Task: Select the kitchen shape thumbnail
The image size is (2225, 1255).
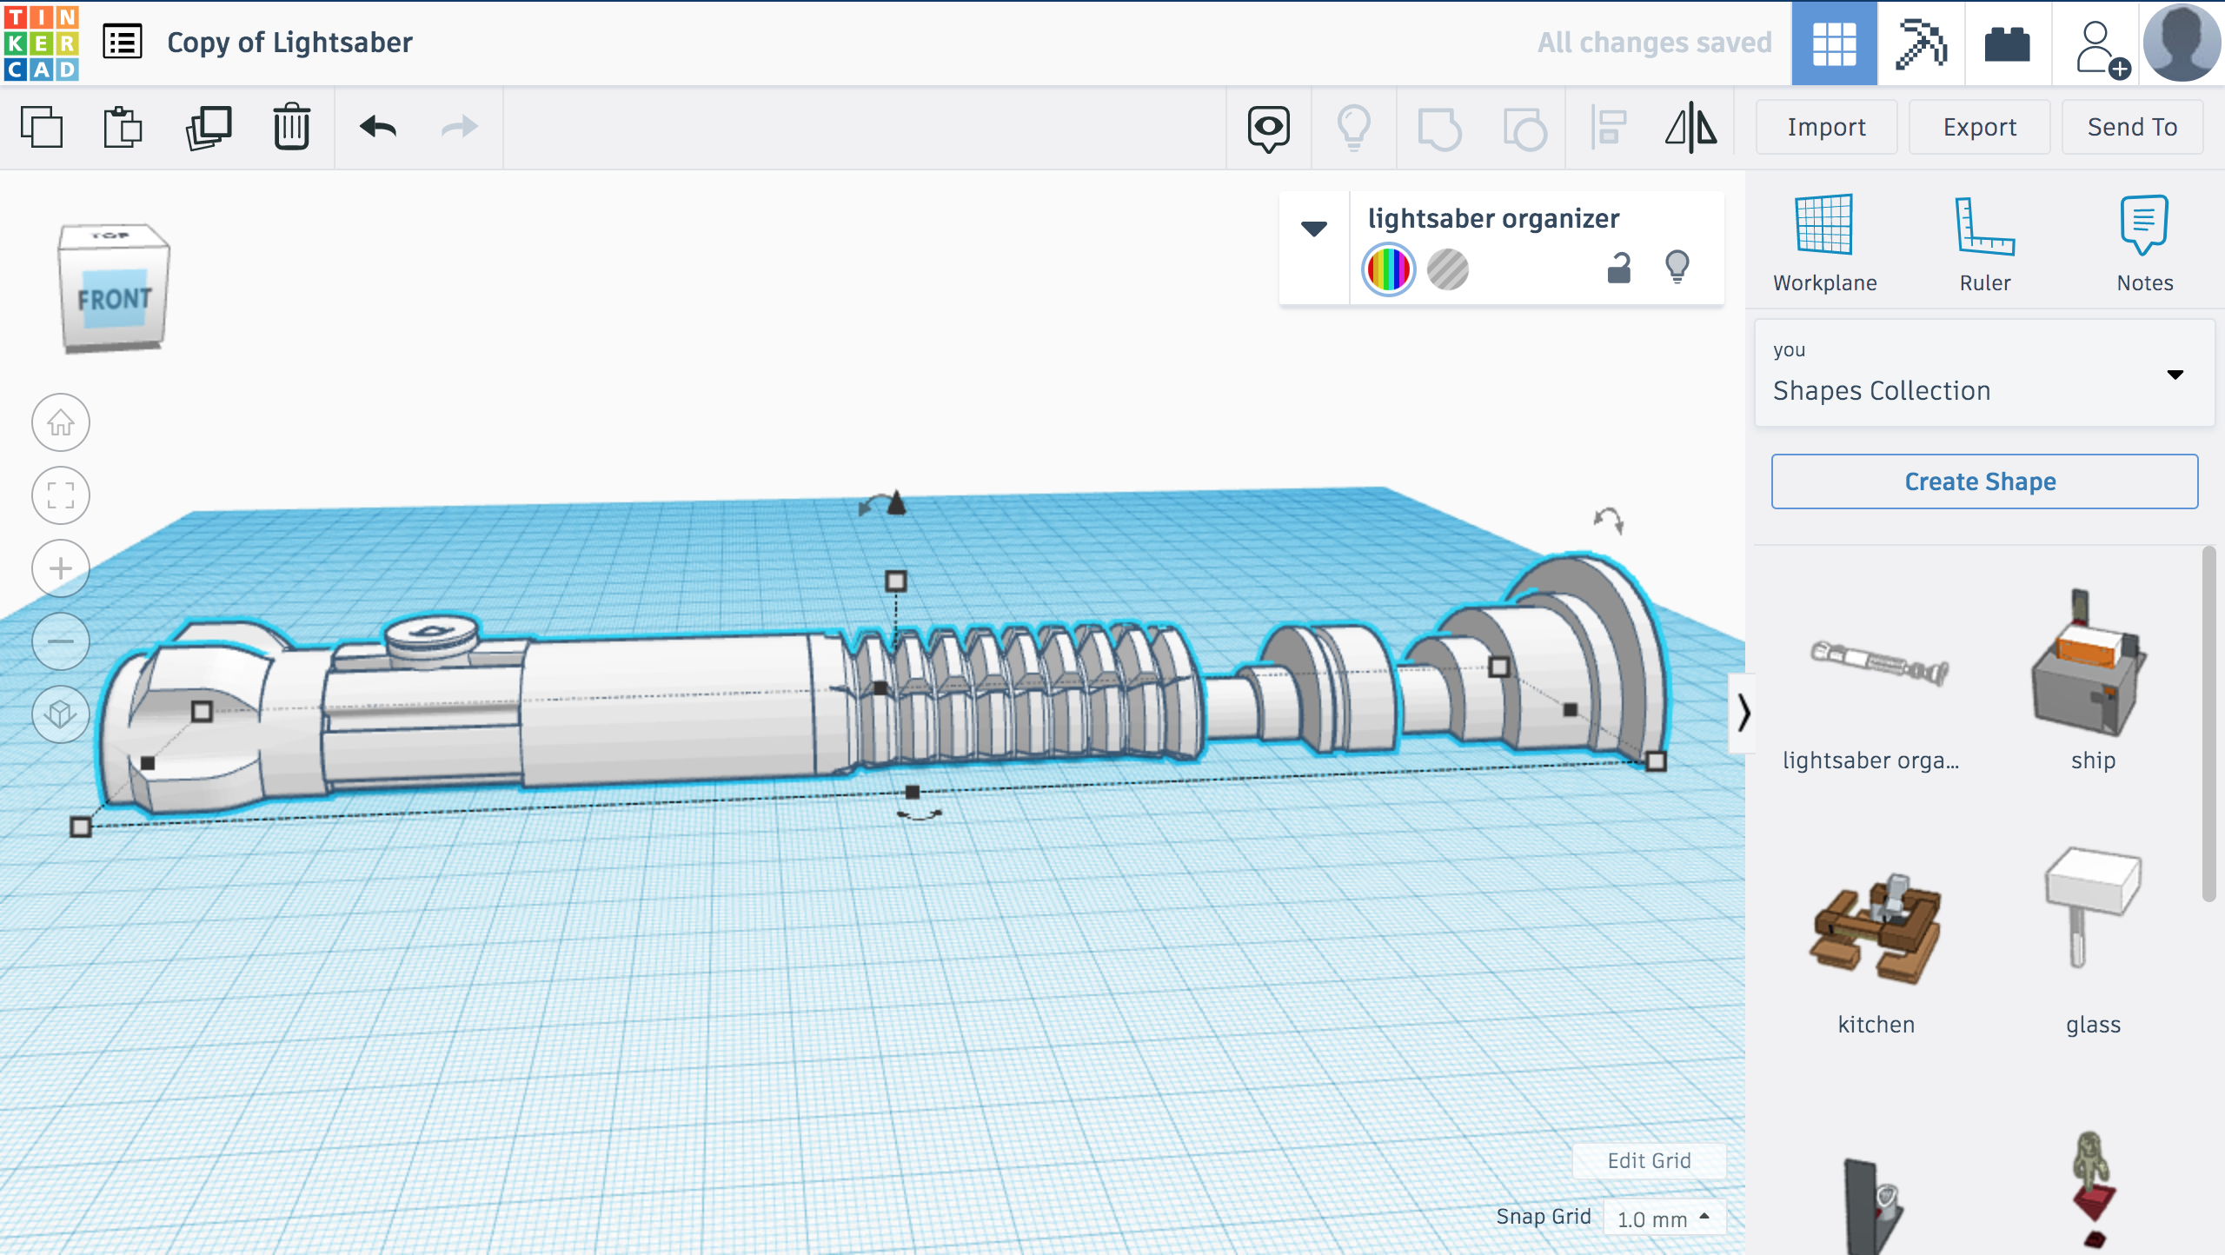Action: tap(1876, 929)
